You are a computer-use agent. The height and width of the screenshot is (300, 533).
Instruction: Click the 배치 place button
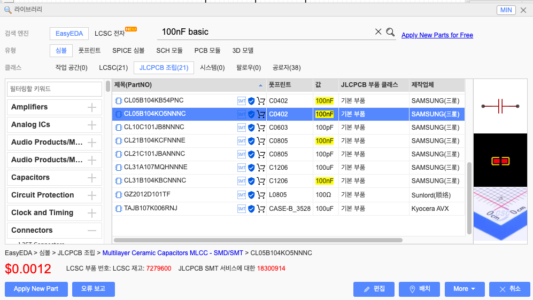(420, 289)
